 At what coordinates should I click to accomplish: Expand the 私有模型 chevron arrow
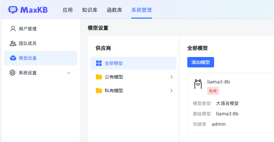pyautogui.click(x=172, y=91)
